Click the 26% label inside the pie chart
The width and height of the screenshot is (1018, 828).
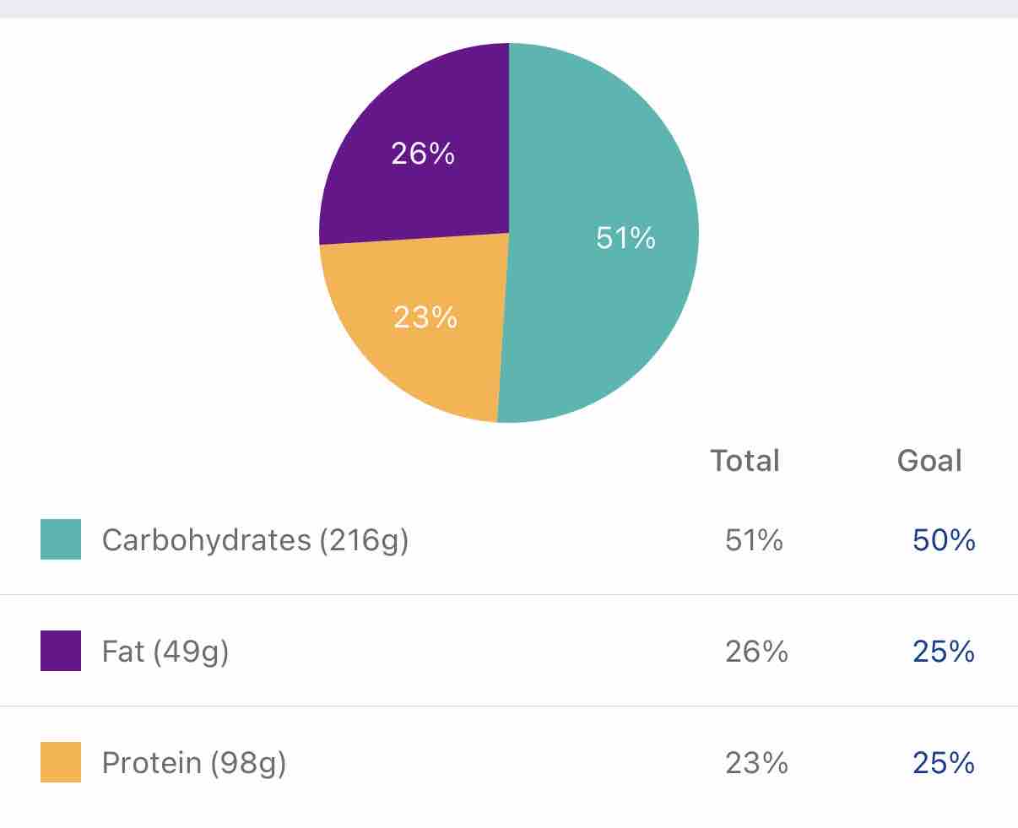point(423,154)
